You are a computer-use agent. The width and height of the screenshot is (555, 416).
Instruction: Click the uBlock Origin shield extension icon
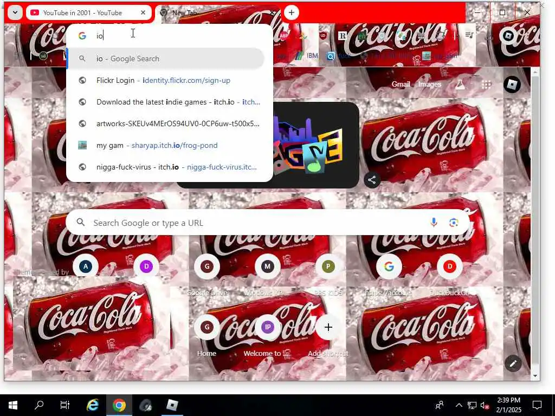[323, 35]
